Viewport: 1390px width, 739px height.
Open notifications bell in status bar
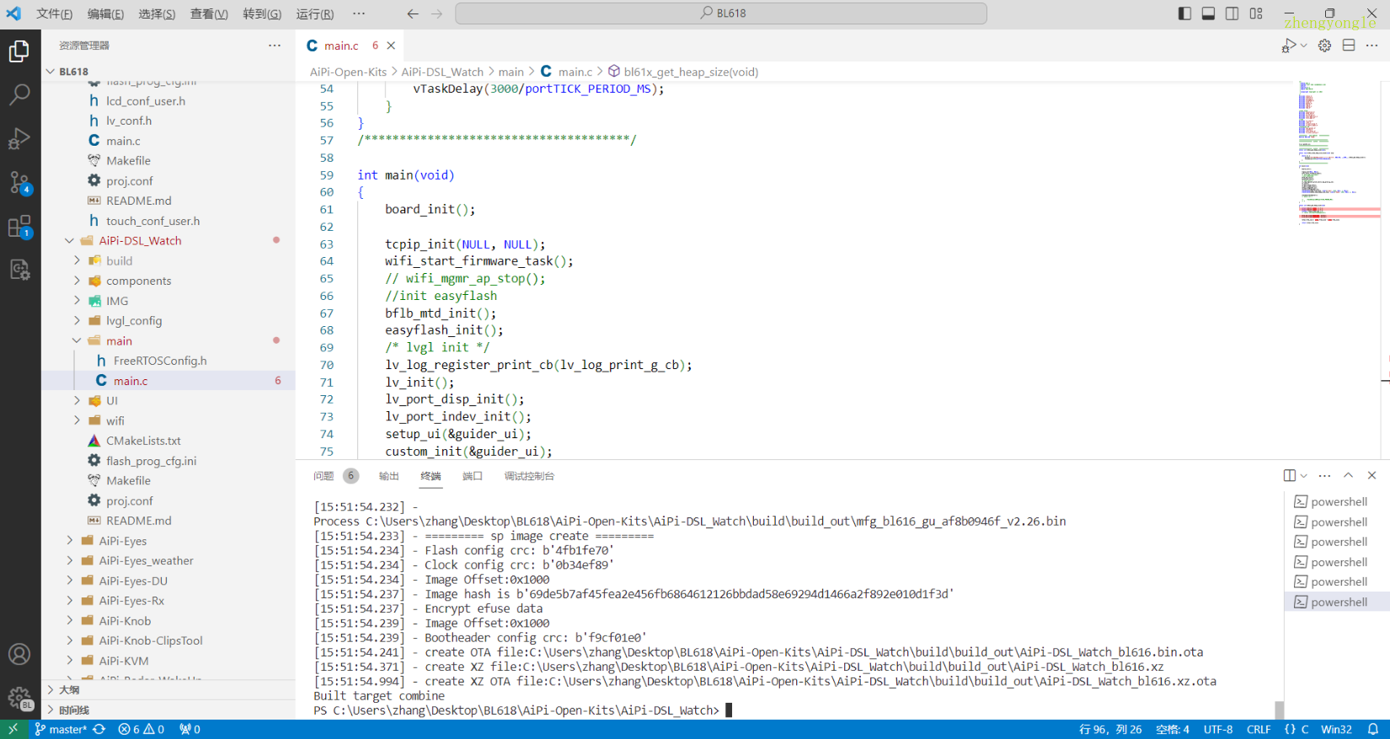[1373, 729]
